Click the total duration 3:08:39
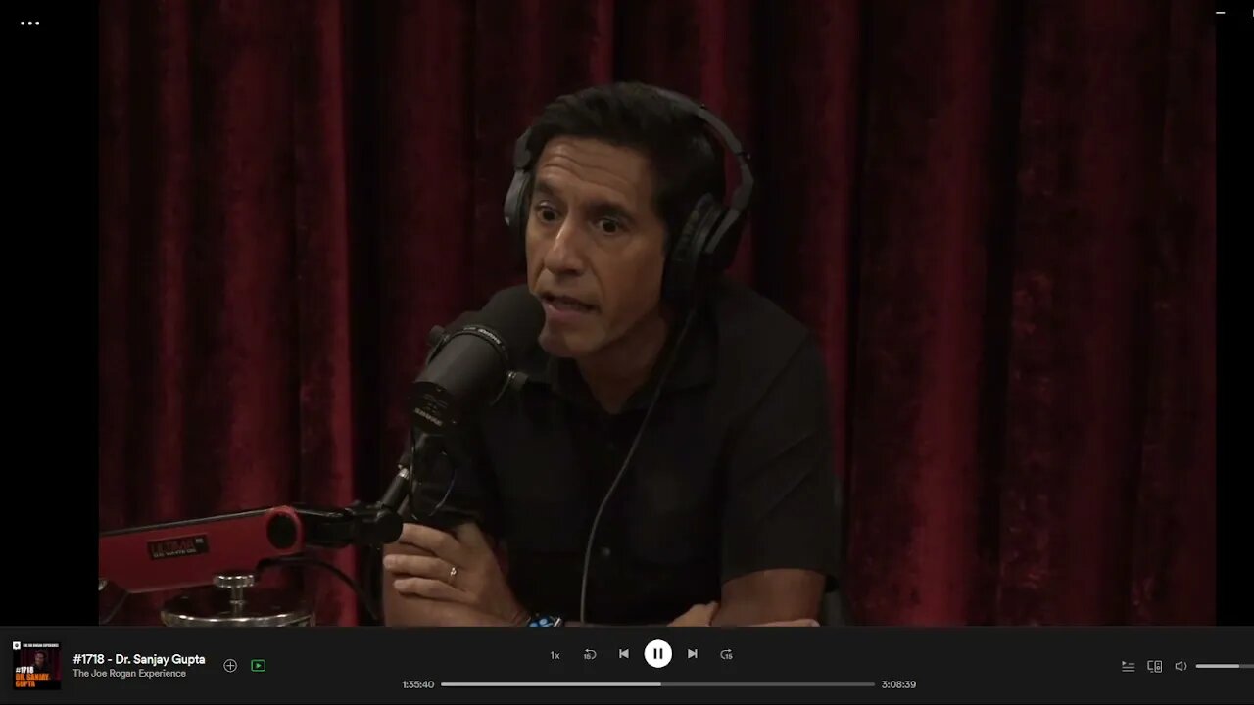1254x705 pixels. (898, 684)
